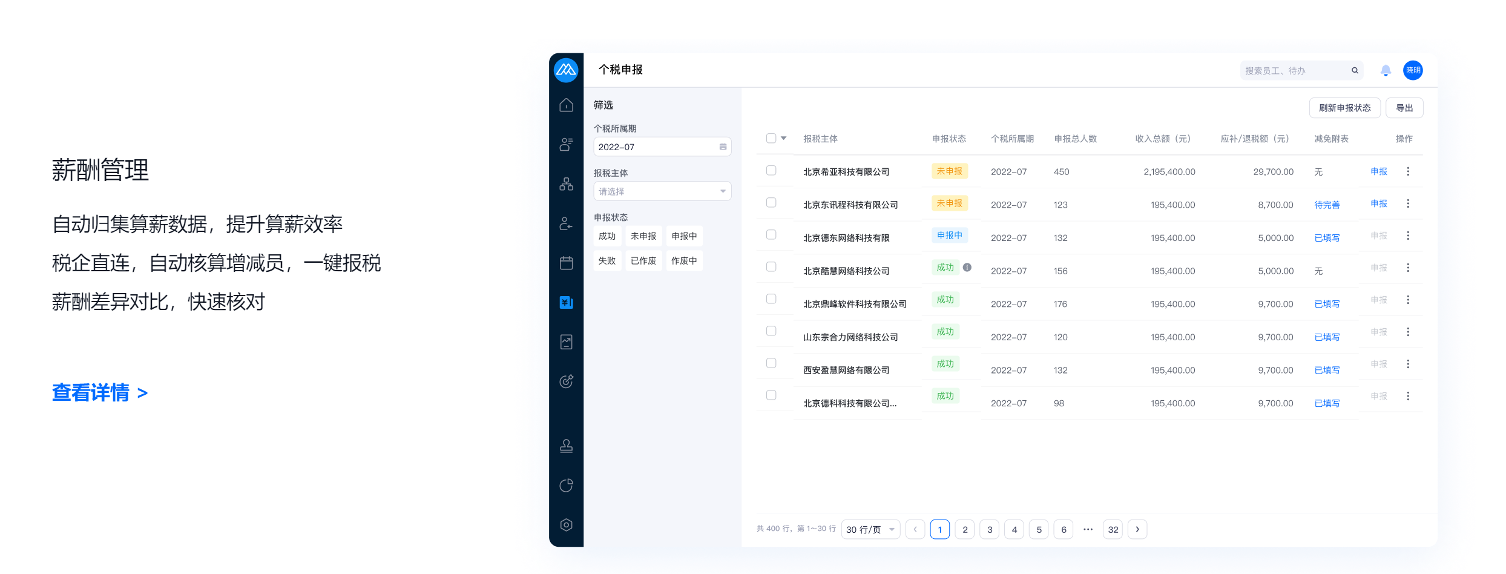This screenshot has height=574, width=1506.
Task: Select the 成功 status filter
Action: pyautogui.click(x=607, y=236)
